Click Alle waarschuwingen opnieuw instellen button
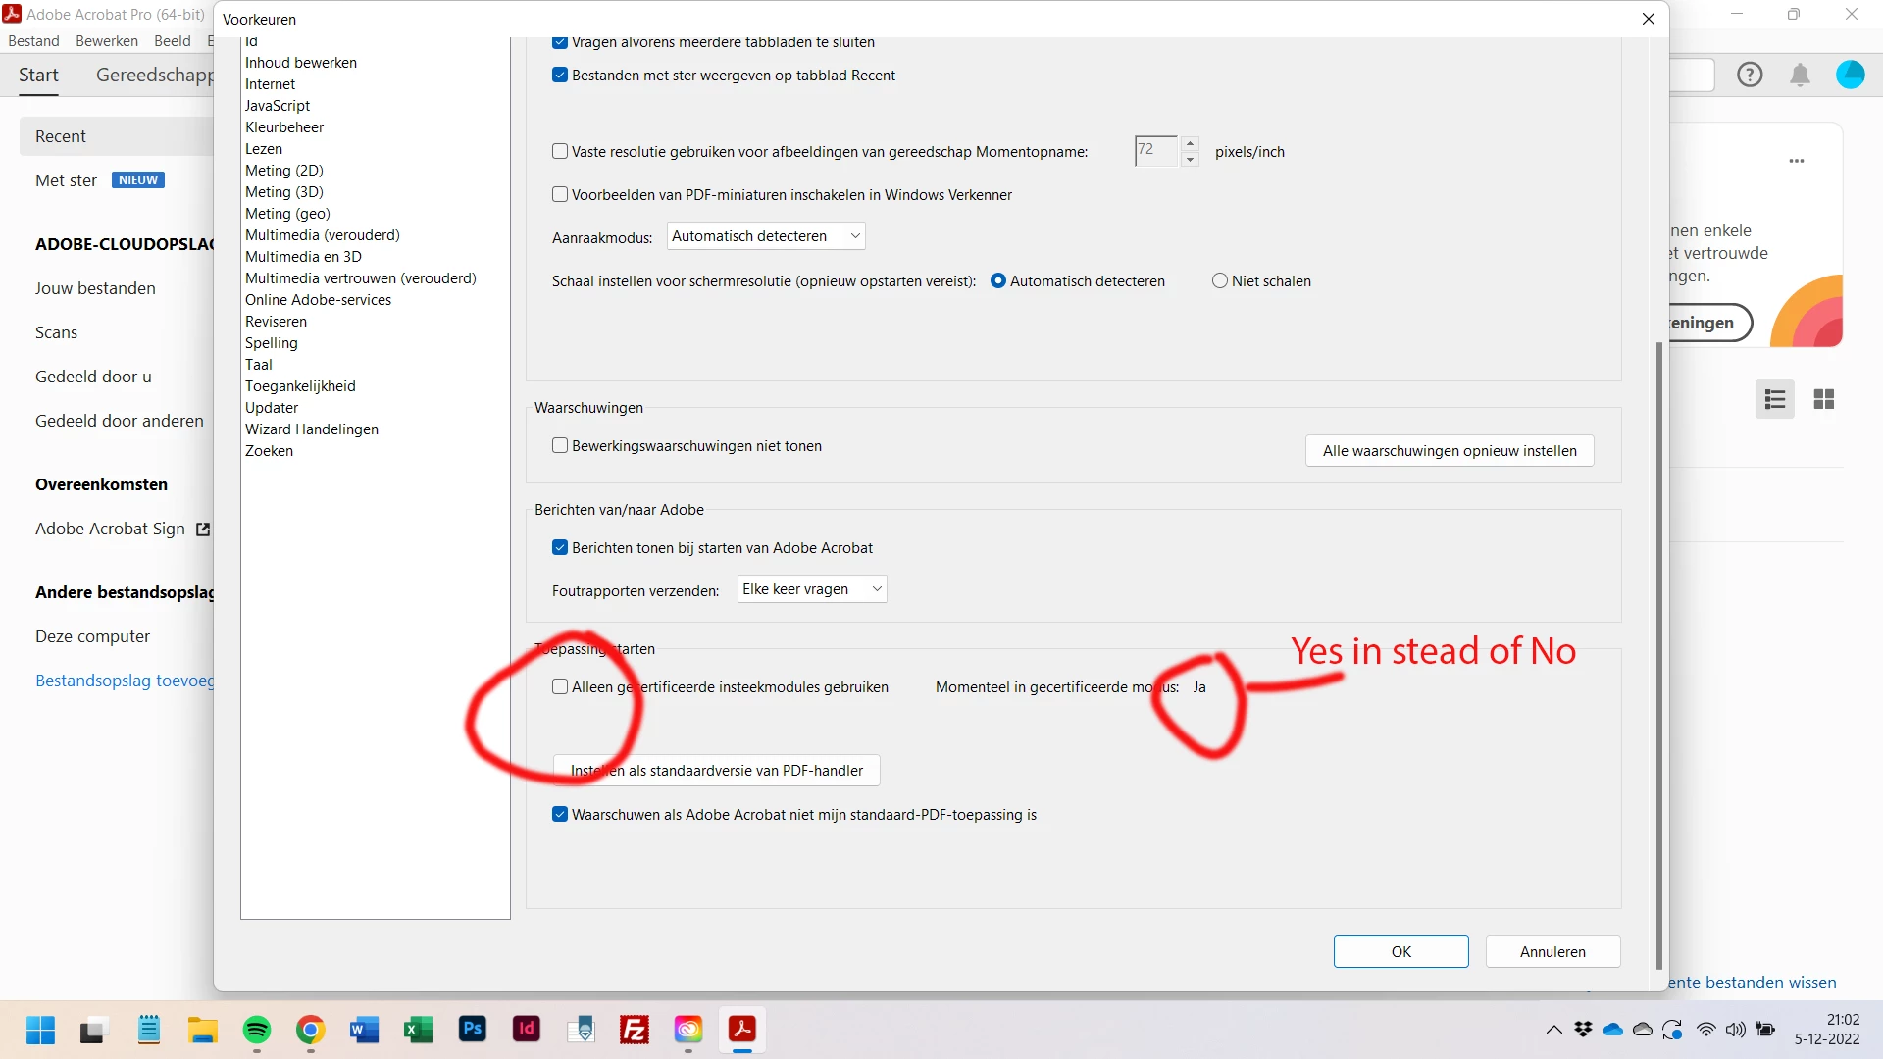Screen dimensions: 1883x1059 point(1449,451)
